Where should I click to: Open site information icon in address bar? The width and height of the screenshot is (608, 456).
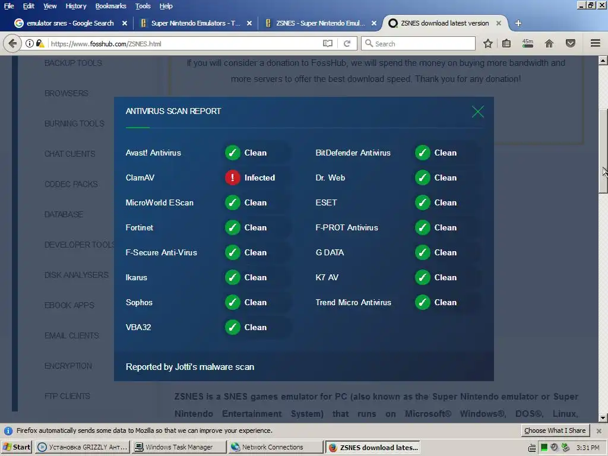tap(30, 43)
